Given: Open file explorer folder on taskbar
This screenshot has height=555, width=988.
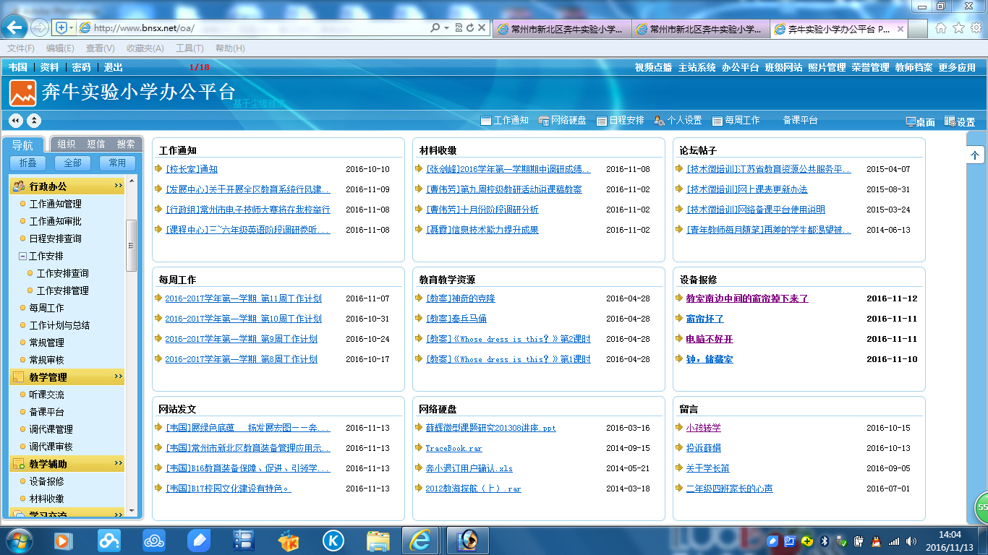Looking at the screenshot, I should click(x=378, y=540).
